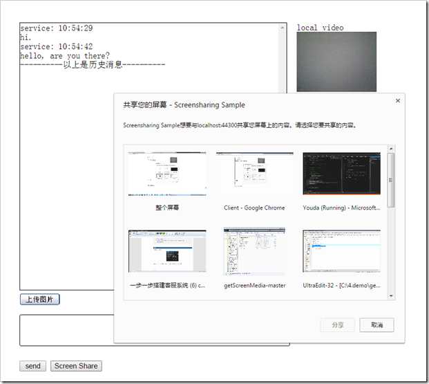Click the dialog list scrollbar thumb

[x=391, y=180]
